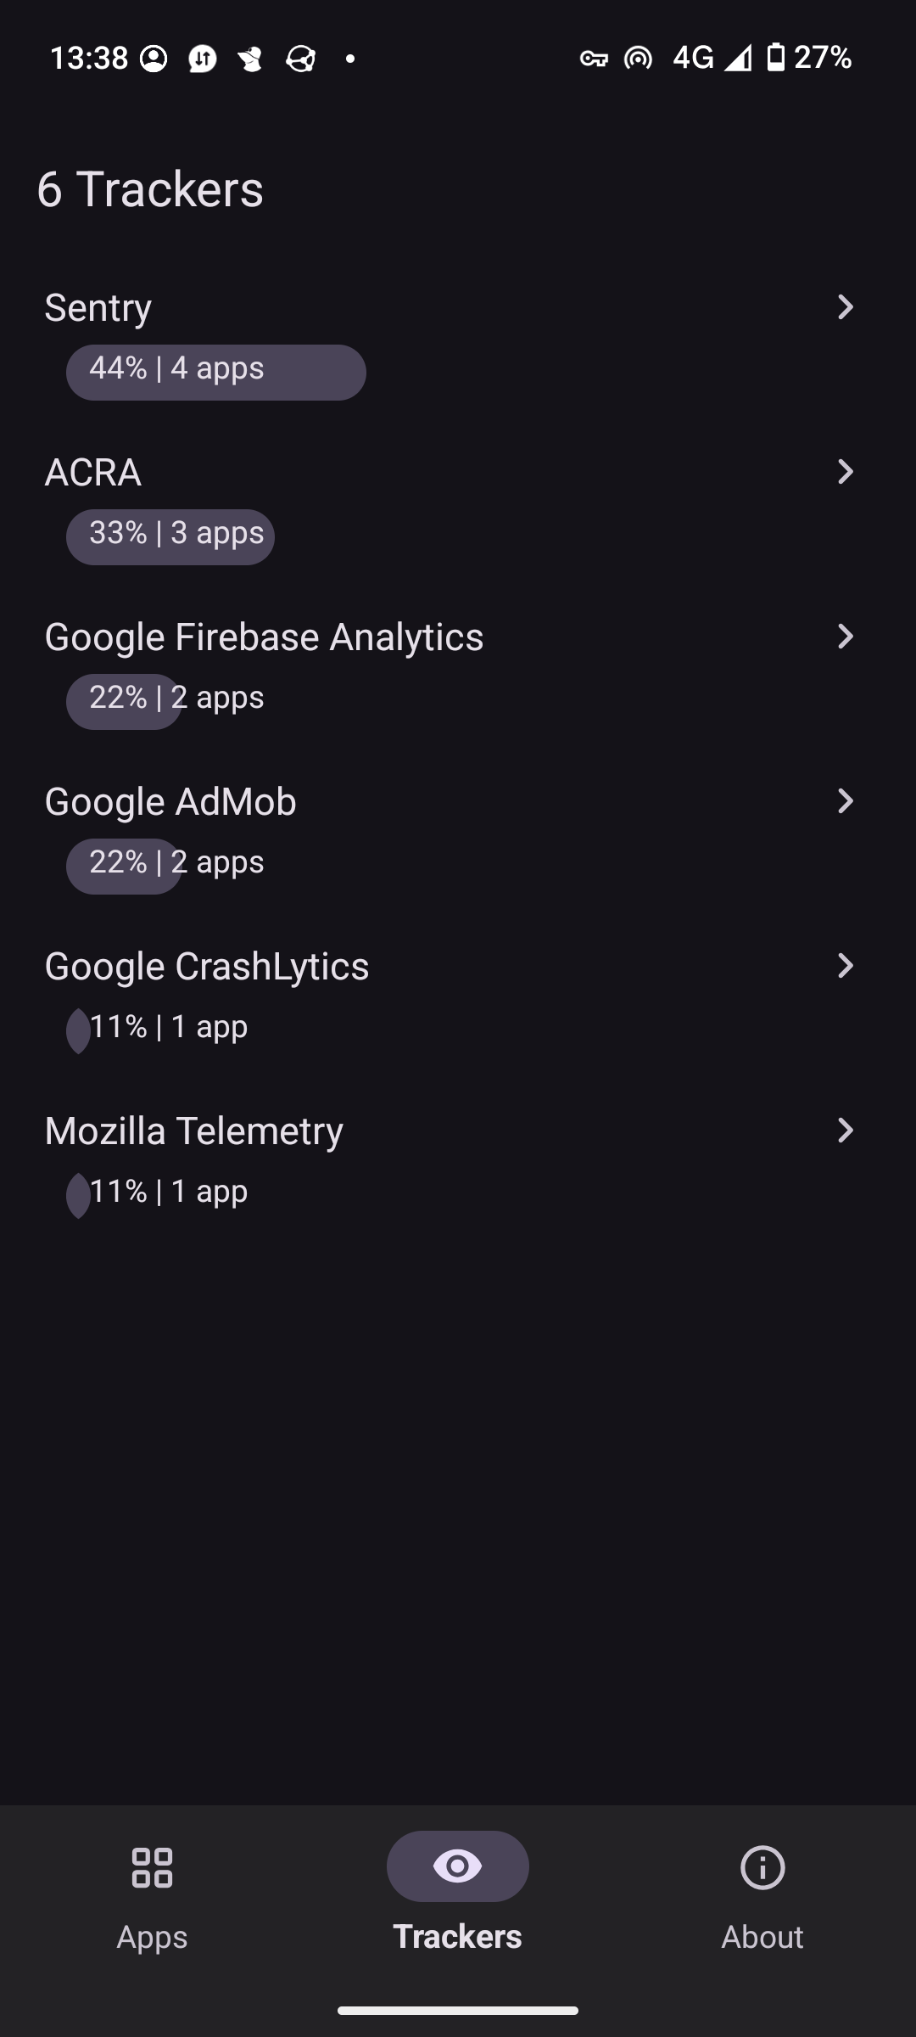Open the Mozilla Telemetry tracker entry

tap(194, 1131)
